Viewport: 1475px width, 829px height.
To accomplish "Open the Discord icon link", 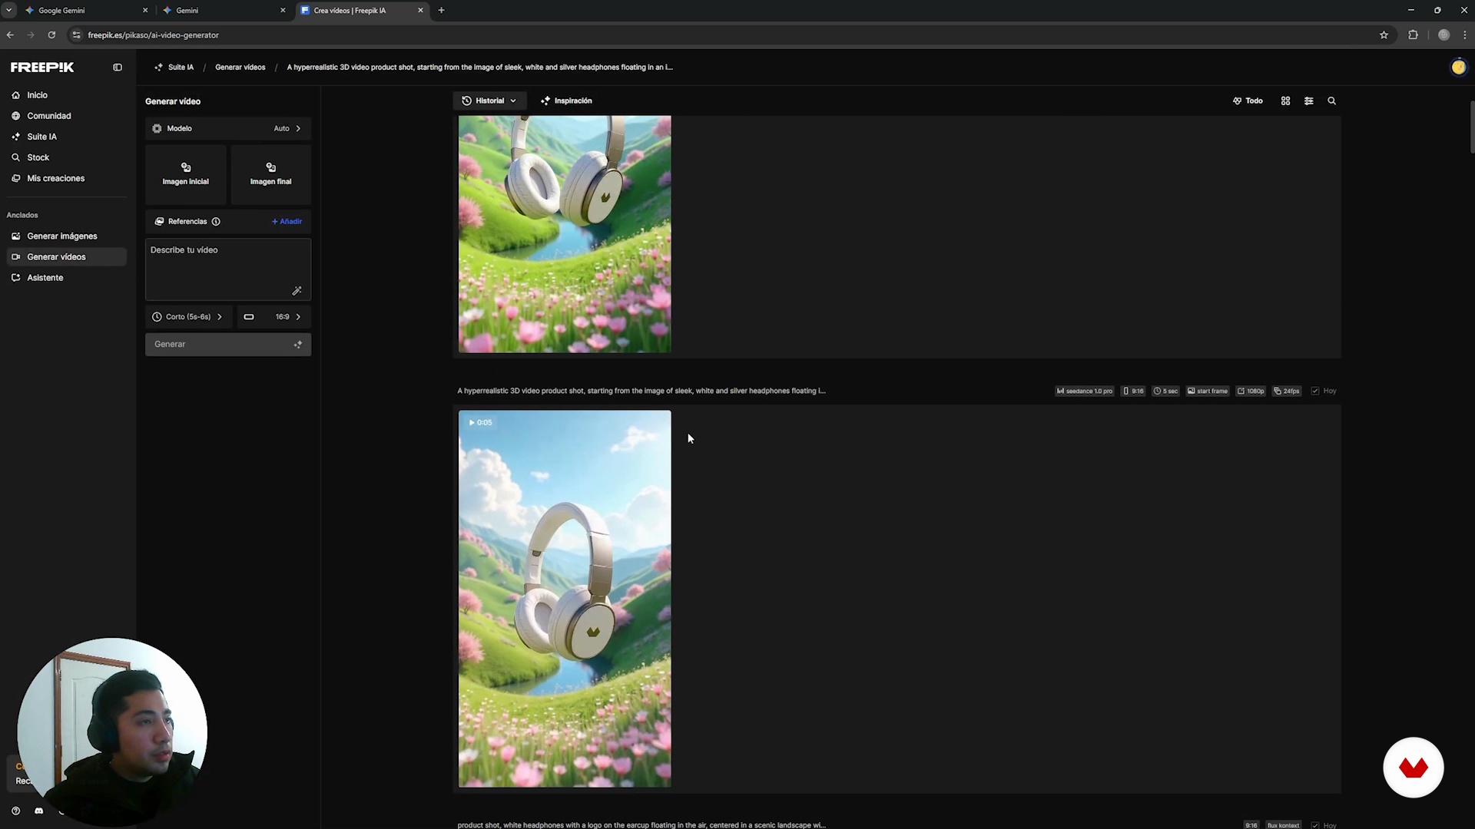I will [39, 811].
